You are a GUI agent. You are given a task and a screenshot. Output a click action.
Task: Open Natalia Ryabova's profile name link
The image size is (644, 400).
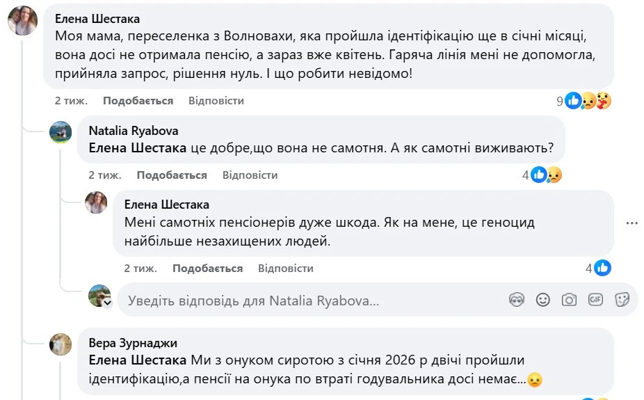(x=134, y=131)
